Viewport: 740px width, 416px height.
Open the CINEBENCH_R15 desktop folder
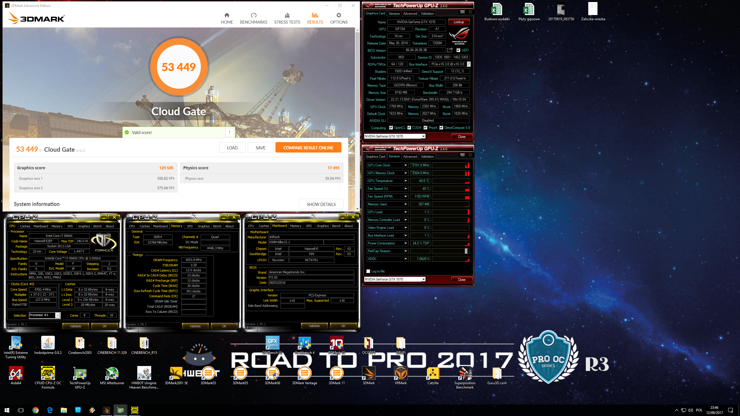pos(144,345)
